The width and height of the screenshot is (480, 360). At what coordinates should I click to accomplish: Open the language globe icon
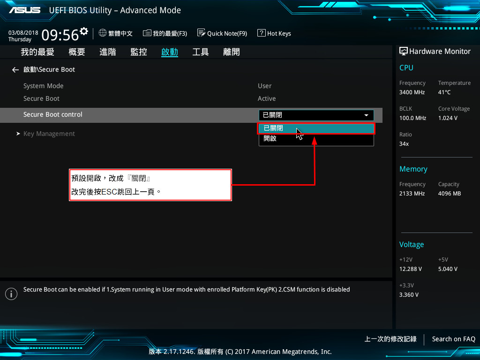coord(103,33)
